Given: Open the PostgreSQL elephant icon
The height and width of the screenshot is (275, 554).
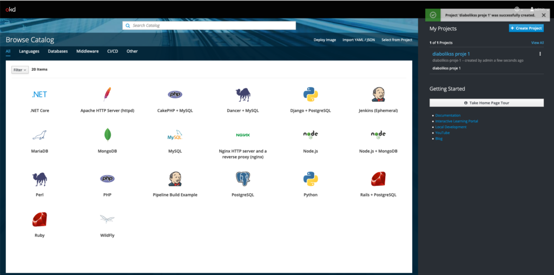Looking at the screenshot, I should pos(243,179).
